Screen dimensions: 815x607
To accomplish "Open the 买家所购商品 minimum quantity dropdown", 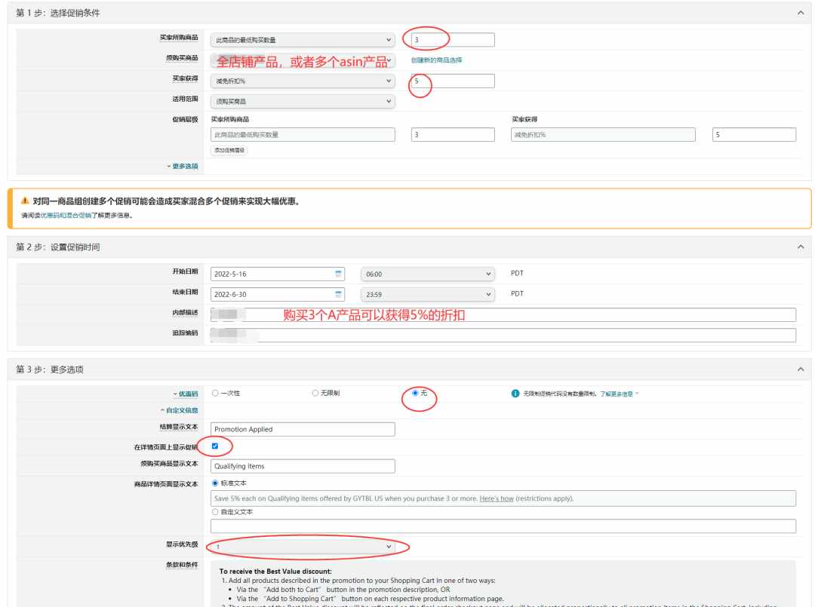I will (303, 40).
